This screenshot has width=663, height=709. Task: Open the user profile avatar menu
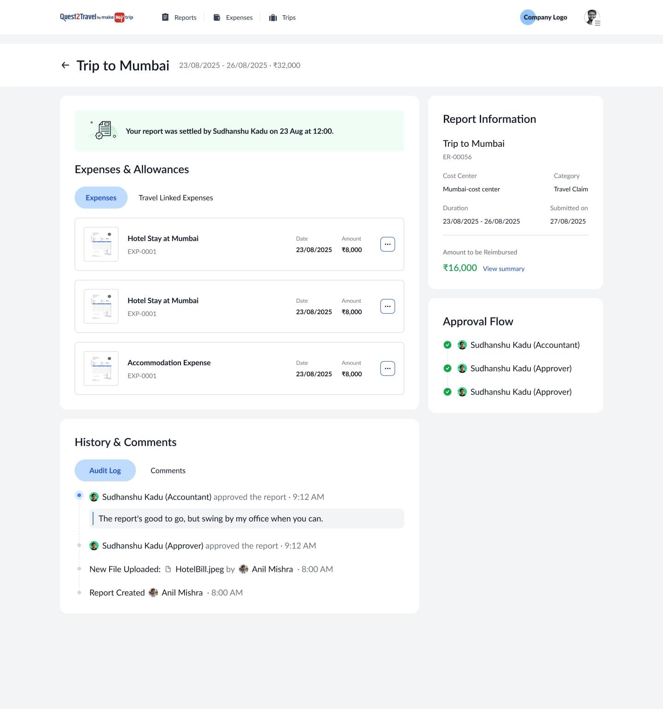click(592, 17)
